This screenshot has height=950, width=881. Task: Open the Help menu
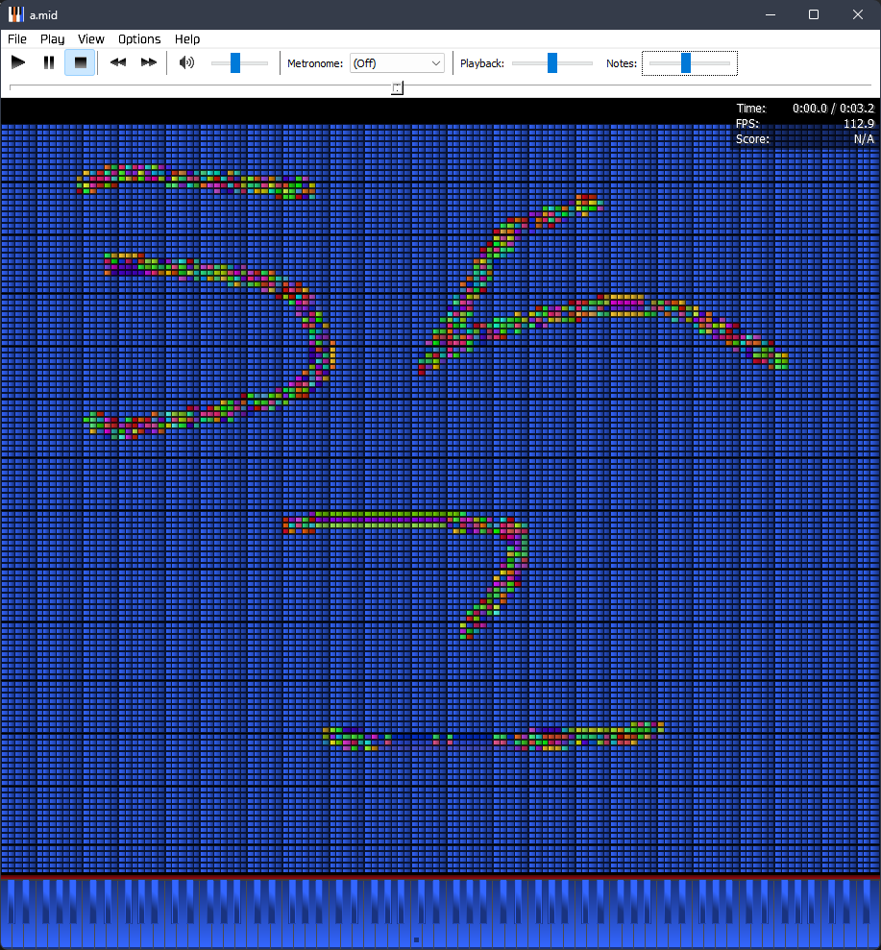(x=187, y=39)
